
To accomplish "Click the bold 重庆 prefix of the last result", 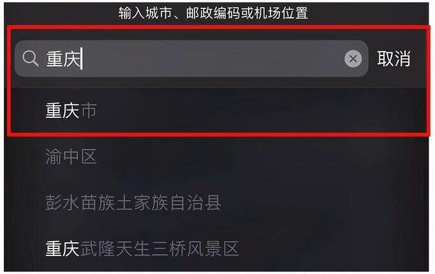I will click(x=63, y=249).
